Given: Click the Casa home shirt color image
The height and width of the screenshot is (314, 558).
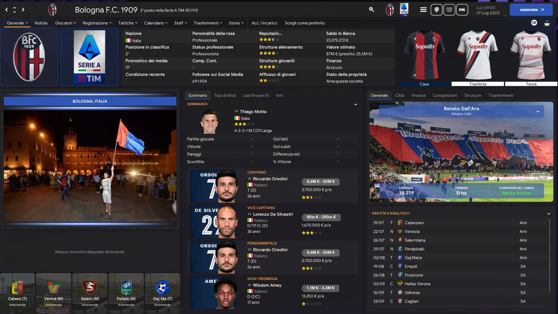Looking at the screenshot, I should coord(424,55).
